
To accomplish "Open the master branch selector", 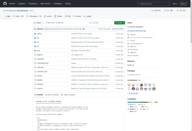I will pos(39,23).
